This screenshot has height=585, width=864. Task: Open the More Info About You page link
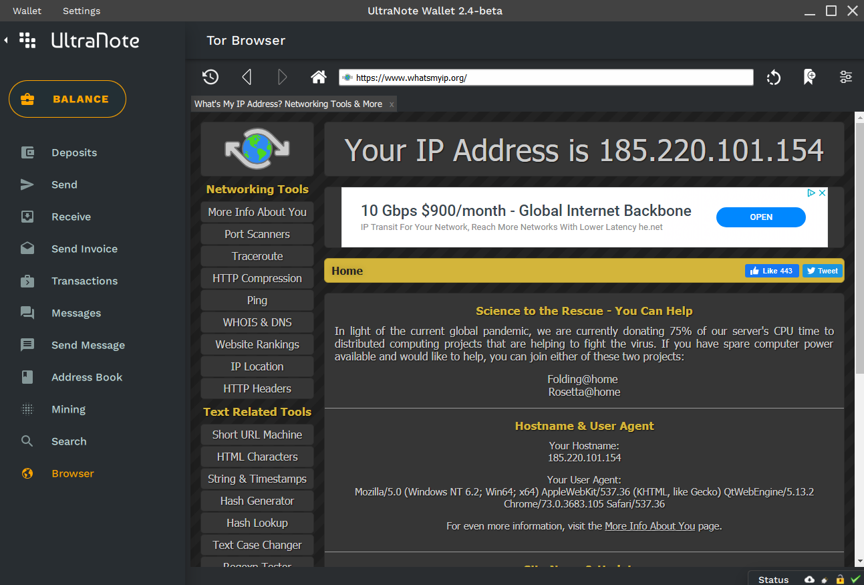(x=650, y=526)
